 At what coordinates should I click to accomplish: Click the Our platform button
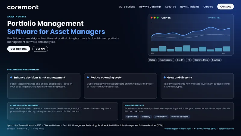[18, 49]
